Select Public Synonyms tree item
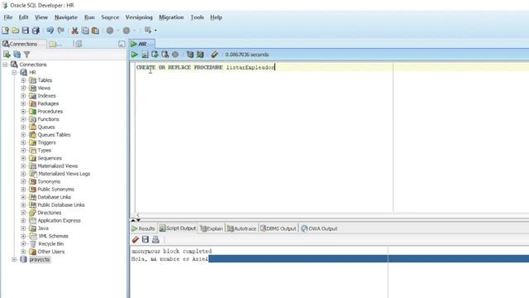The height and width of the screenshot is (298, 529). pos(55,190)
